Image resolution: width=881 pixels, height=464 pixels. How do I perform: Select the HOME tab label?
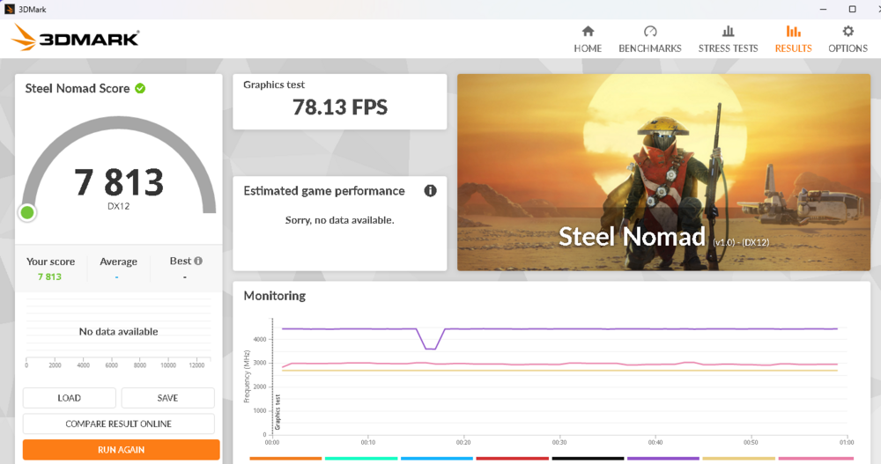(x=588, y=48)
